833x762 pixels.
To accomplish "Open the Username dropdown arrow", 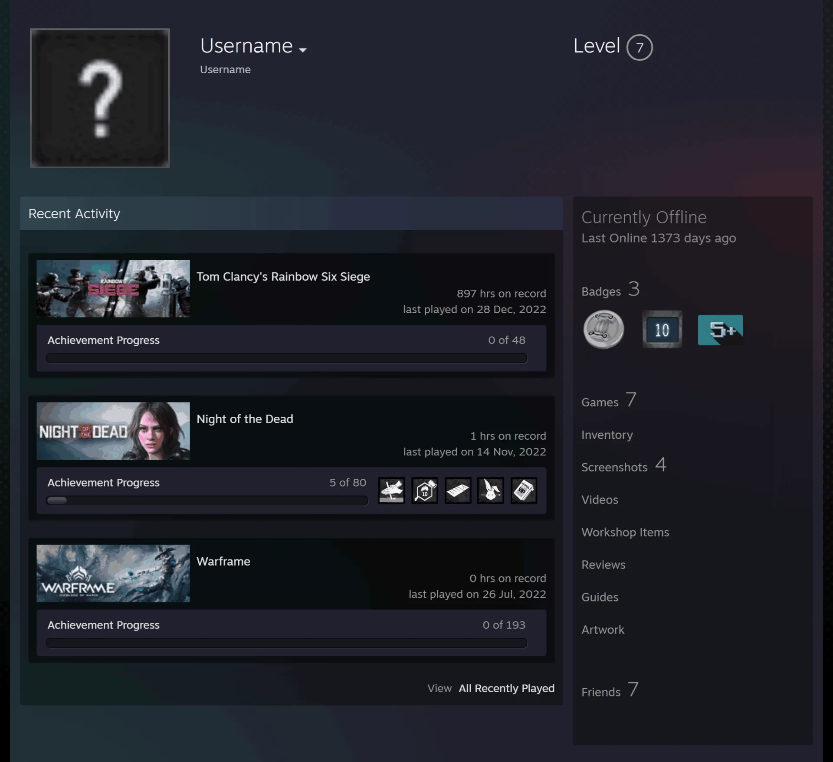I will point(303,50).
